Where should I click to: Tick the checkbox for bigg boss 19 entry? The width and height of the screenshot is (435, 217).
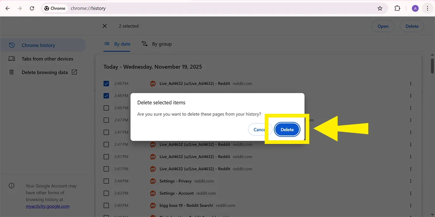[x=106, y=206]
